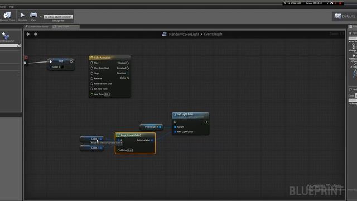357x201 pixels.
Task: Click EventGraph in the breadcrumb
Action: (x=213, y=34)
